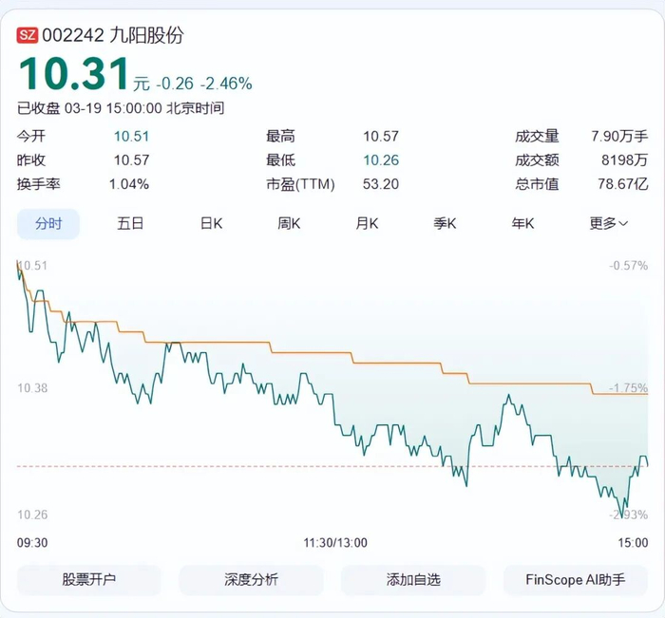Screen dimensions: 665x618
Task: Open 深度分析 analysis
Action: coord(251,579)
